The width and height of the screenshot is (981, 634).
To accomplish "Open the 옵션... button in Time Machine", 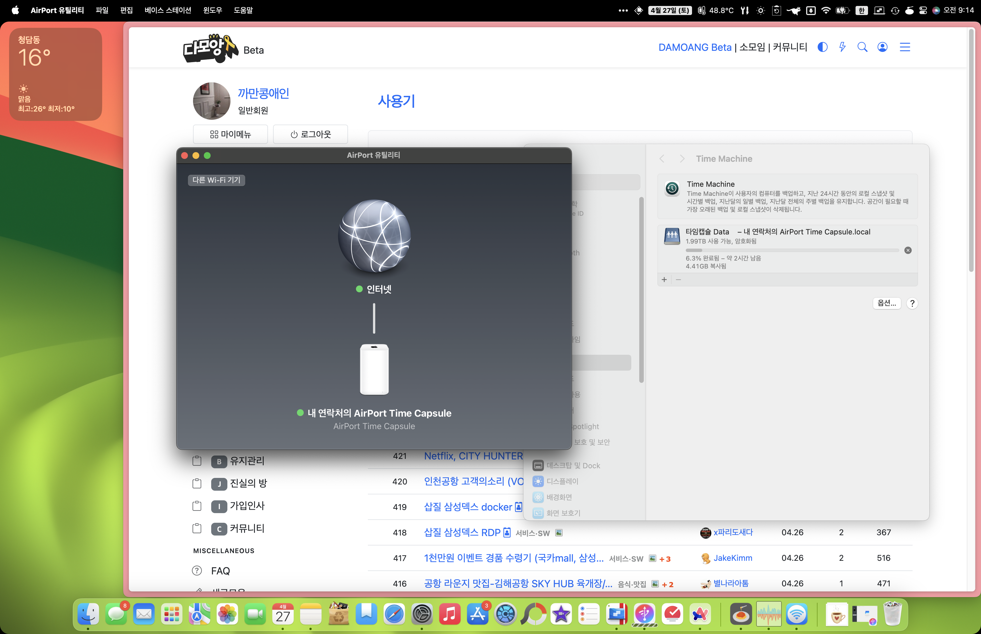I will tap(887, 303).
